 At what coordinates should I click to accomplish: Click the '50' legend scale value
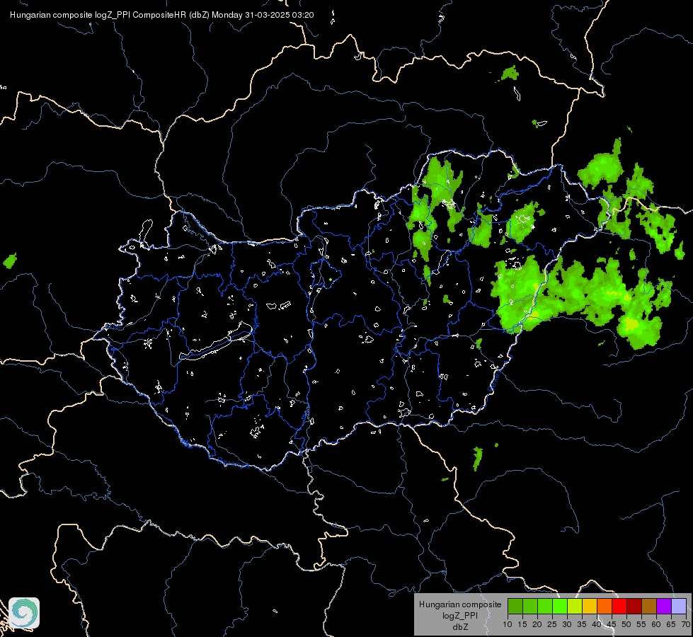point(626,624)
